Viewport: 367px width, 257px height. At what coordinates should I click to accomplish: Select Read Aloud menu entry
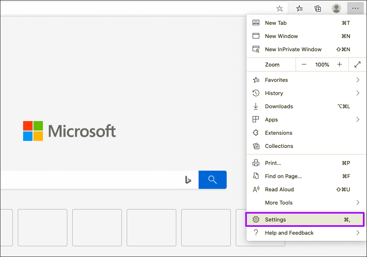[x=306, y=189]
